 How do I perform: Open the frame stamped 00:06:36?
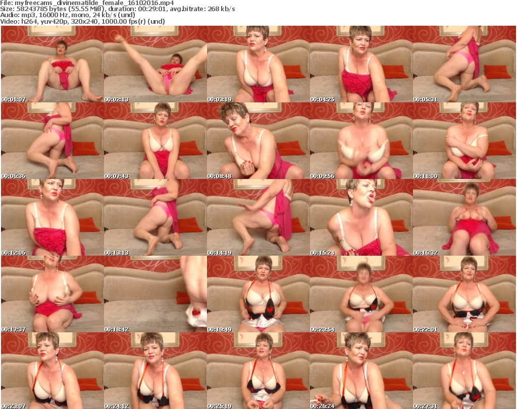[x=52, y=141]
